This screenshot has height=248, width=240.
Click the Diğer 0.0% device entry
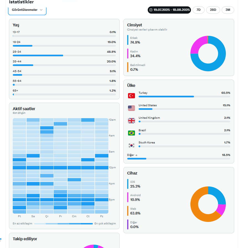pyautogui.click(x=133, y=225)
